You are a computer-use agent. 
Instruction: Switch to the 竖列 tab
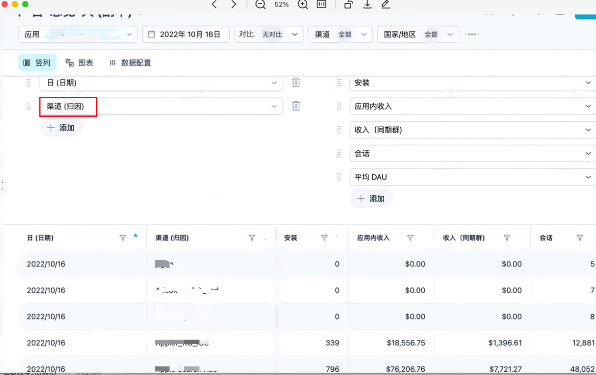tap(37, 63)
